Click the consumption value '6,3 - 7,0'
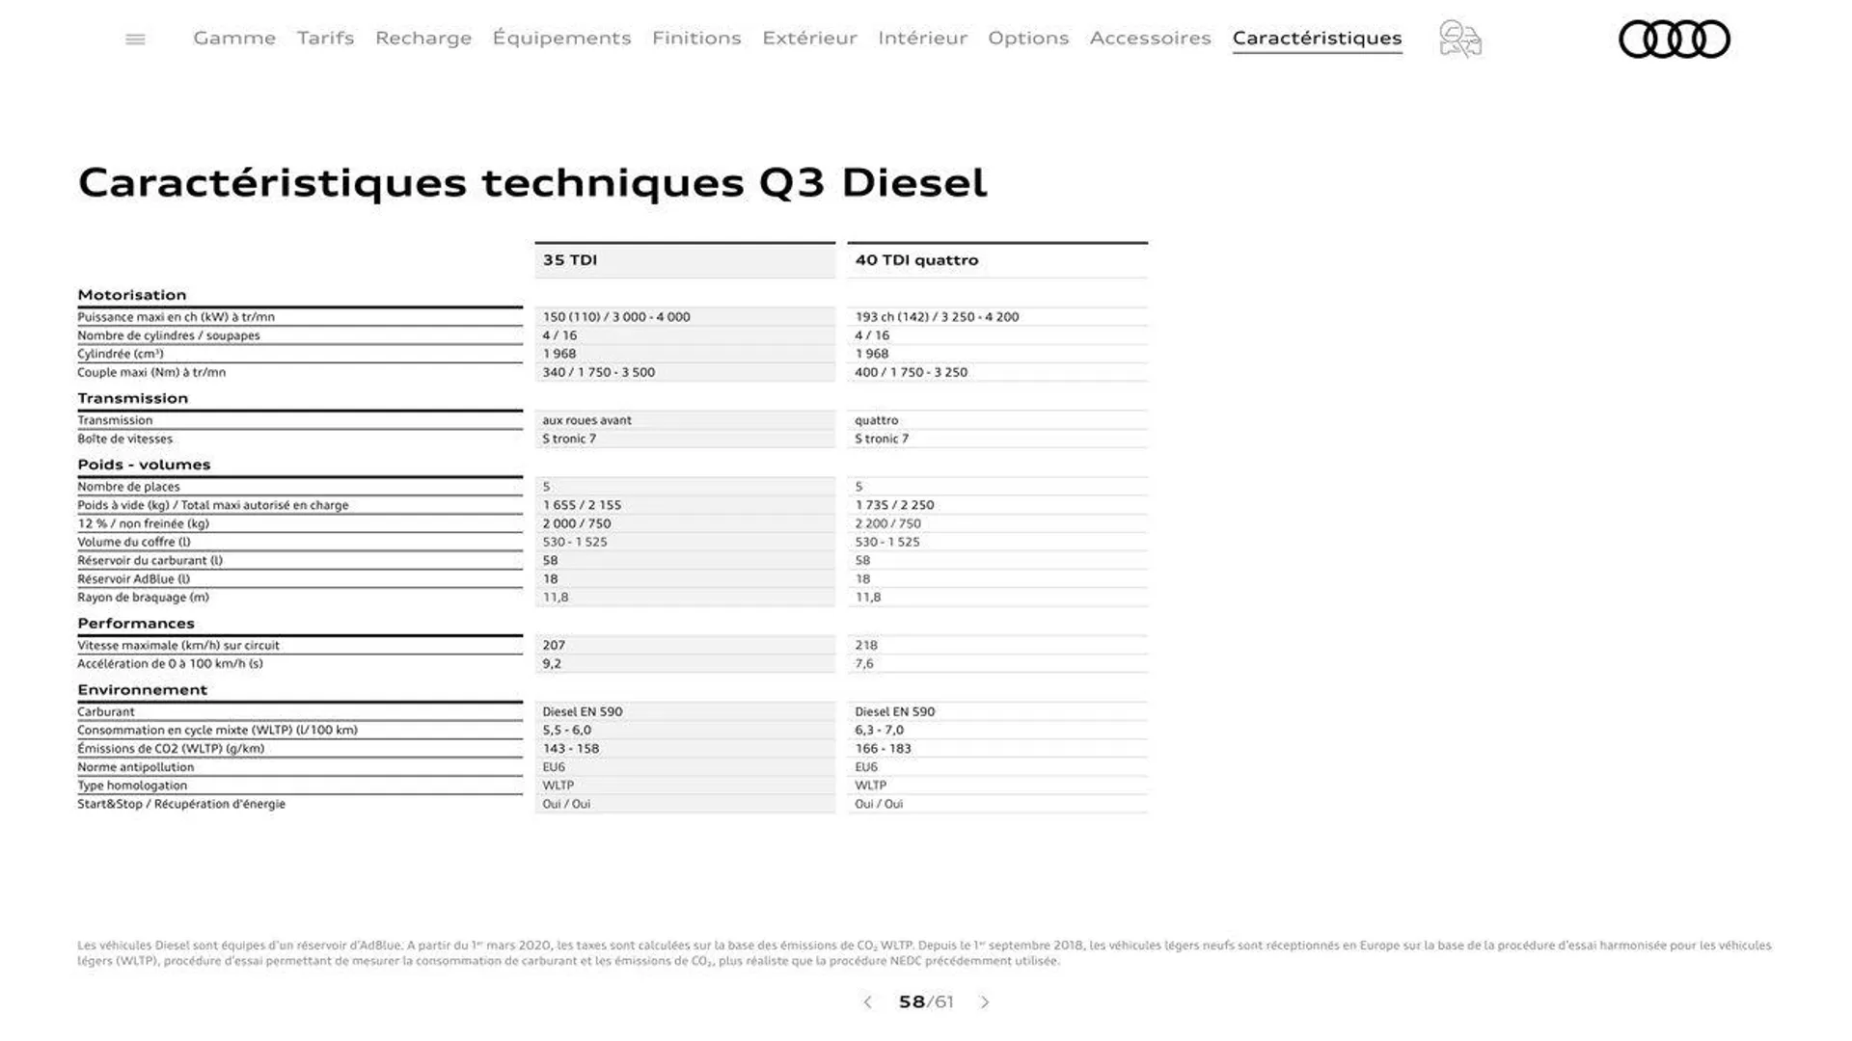The height and width of the screenshot is (1041, 1852). (880, 731)
